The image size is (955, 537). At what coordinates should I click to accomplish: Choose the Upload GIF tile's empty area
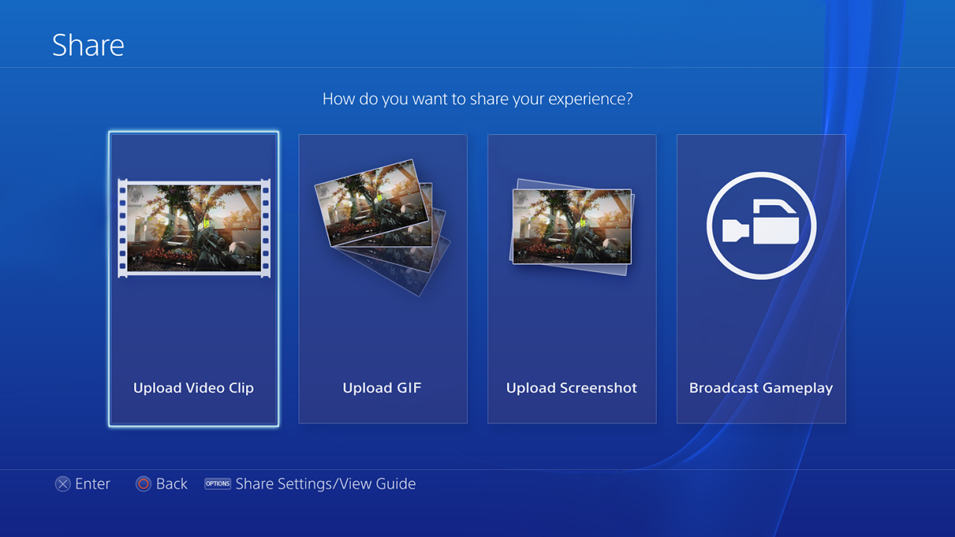click(383, 336)
